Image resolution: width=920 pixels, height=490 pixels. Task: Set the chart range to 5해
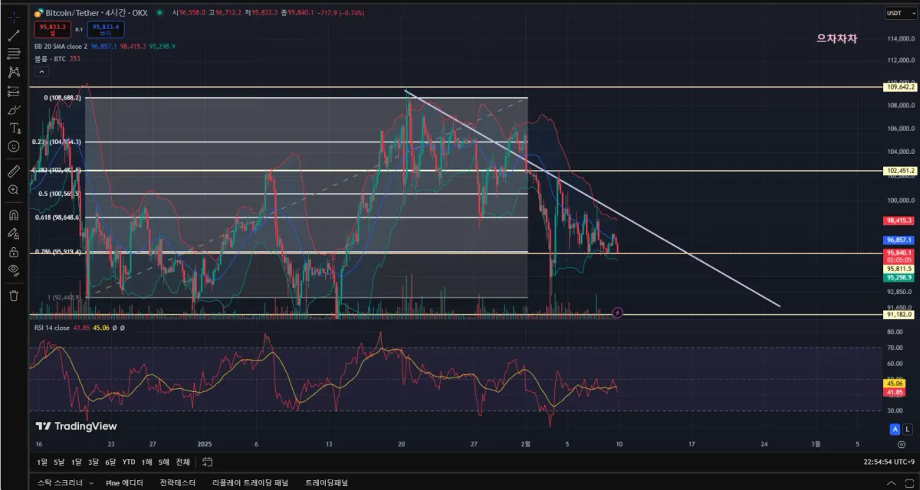click(x=163, y=462)
